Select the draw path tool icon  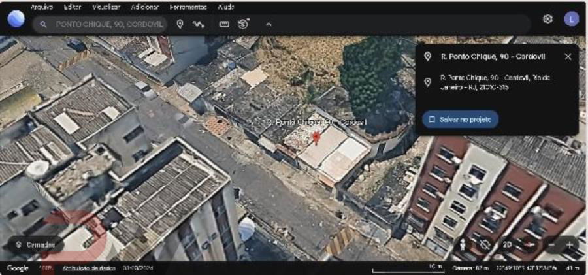coord(198,24)
